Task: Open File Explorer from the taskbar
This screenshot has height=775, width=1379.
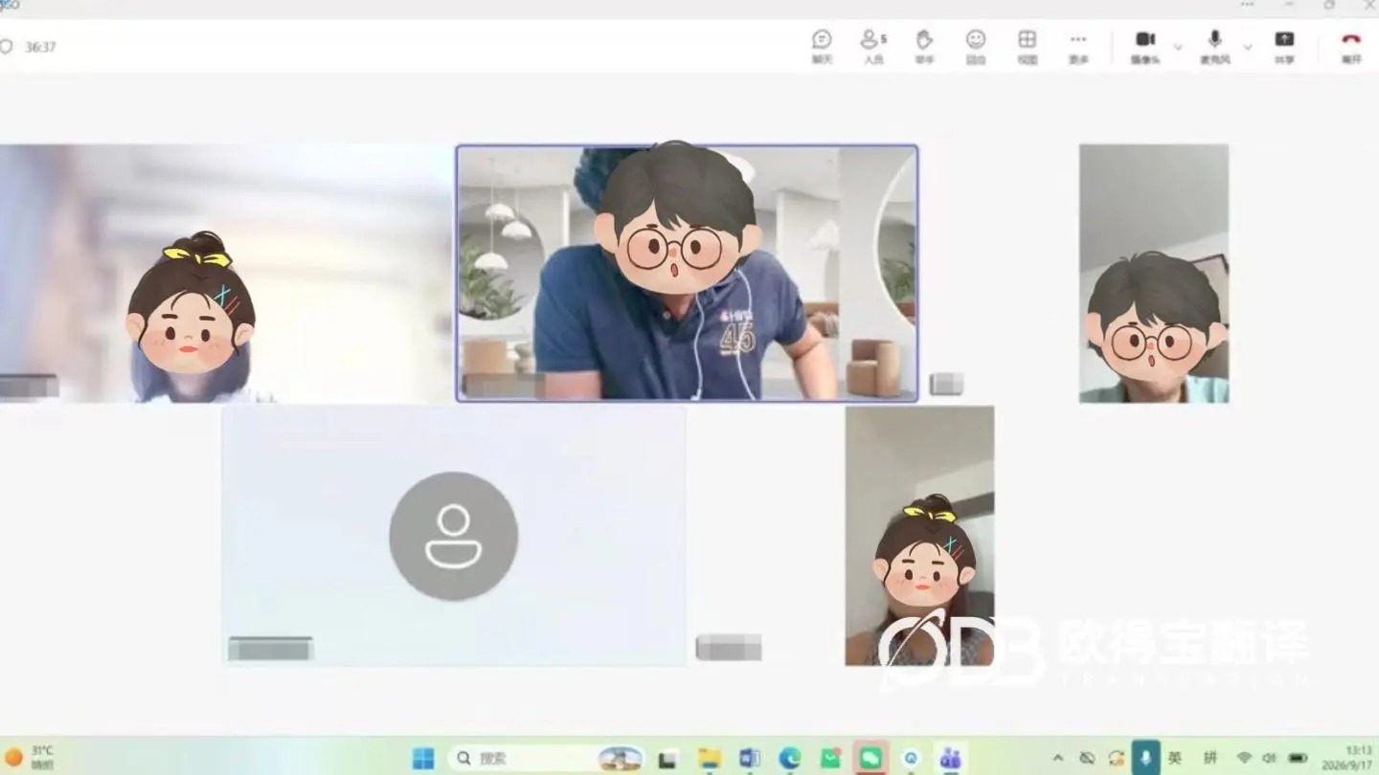Action: click(710, 758)
